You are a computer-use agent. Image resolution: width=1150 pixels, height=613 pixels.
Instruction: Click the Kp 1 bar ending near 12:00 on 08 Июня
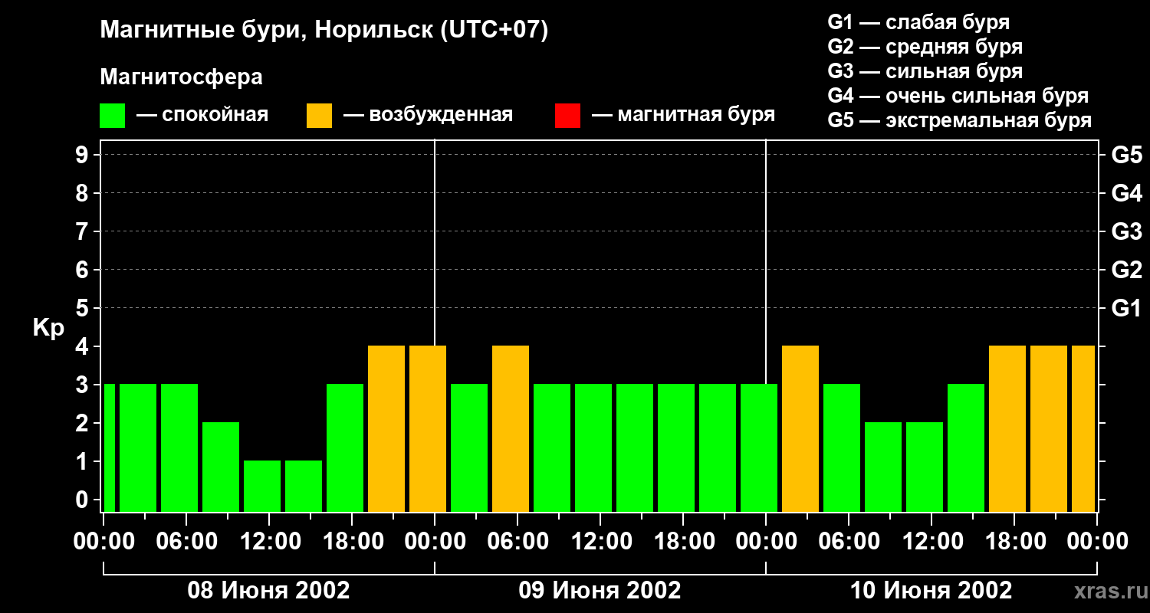(x=262, y=486)
